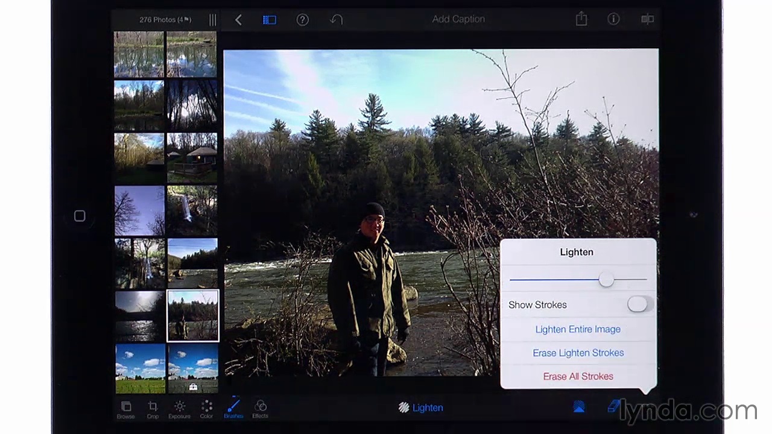This screenshot has height=434, width=772.
Task: Grab the thumbnail grid resize handle
Action: point(212,20)
